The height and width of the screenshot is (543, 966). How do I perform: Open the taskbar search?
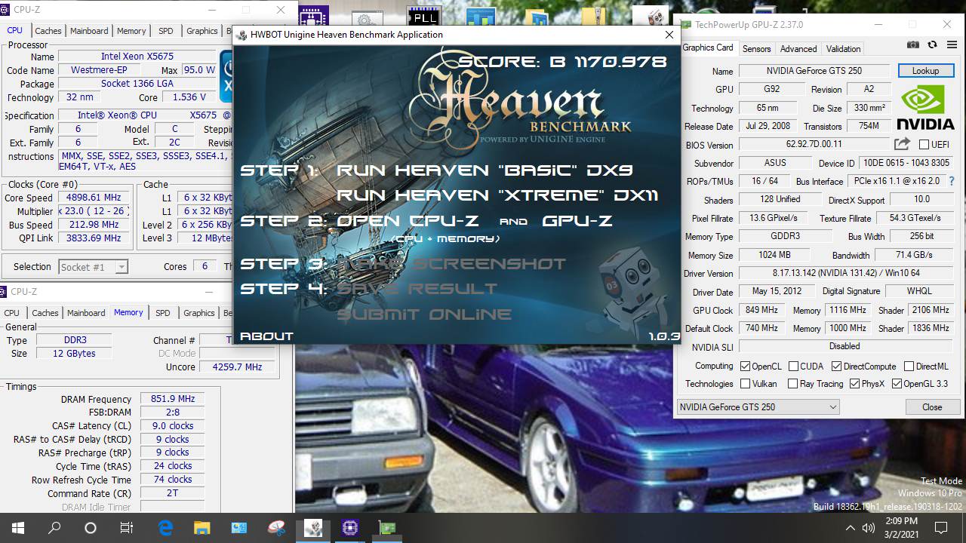click(54, 528)
